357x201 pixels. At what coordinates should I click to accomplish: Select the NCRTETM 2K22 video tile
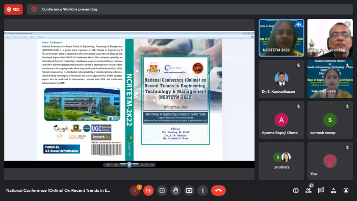pos(282,38)
